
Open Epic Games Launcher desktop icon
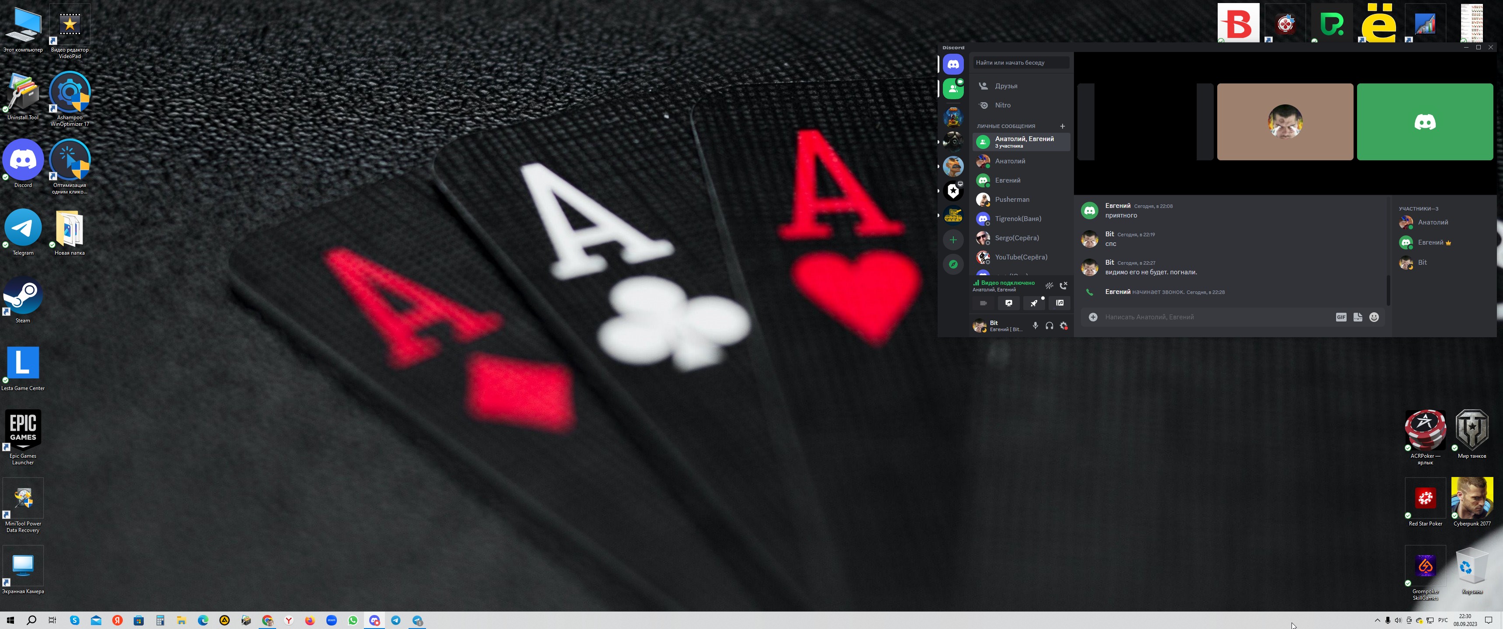(23, 437)
